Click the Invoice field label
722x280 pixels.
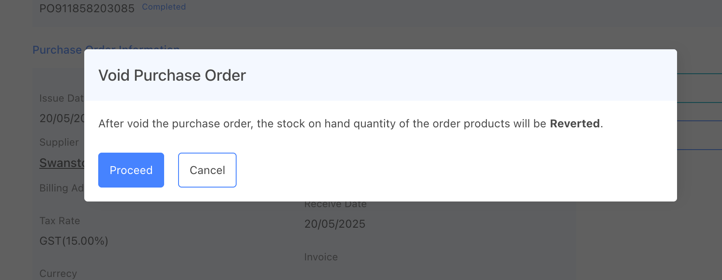tap(321, 257)
